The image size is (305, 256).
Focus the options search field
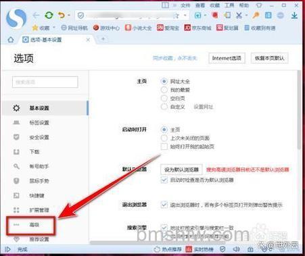(45, 82)
